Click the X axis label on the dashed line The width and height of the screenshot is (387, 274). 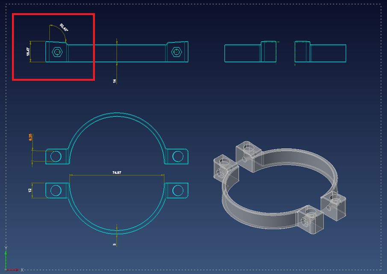point(21,269)
